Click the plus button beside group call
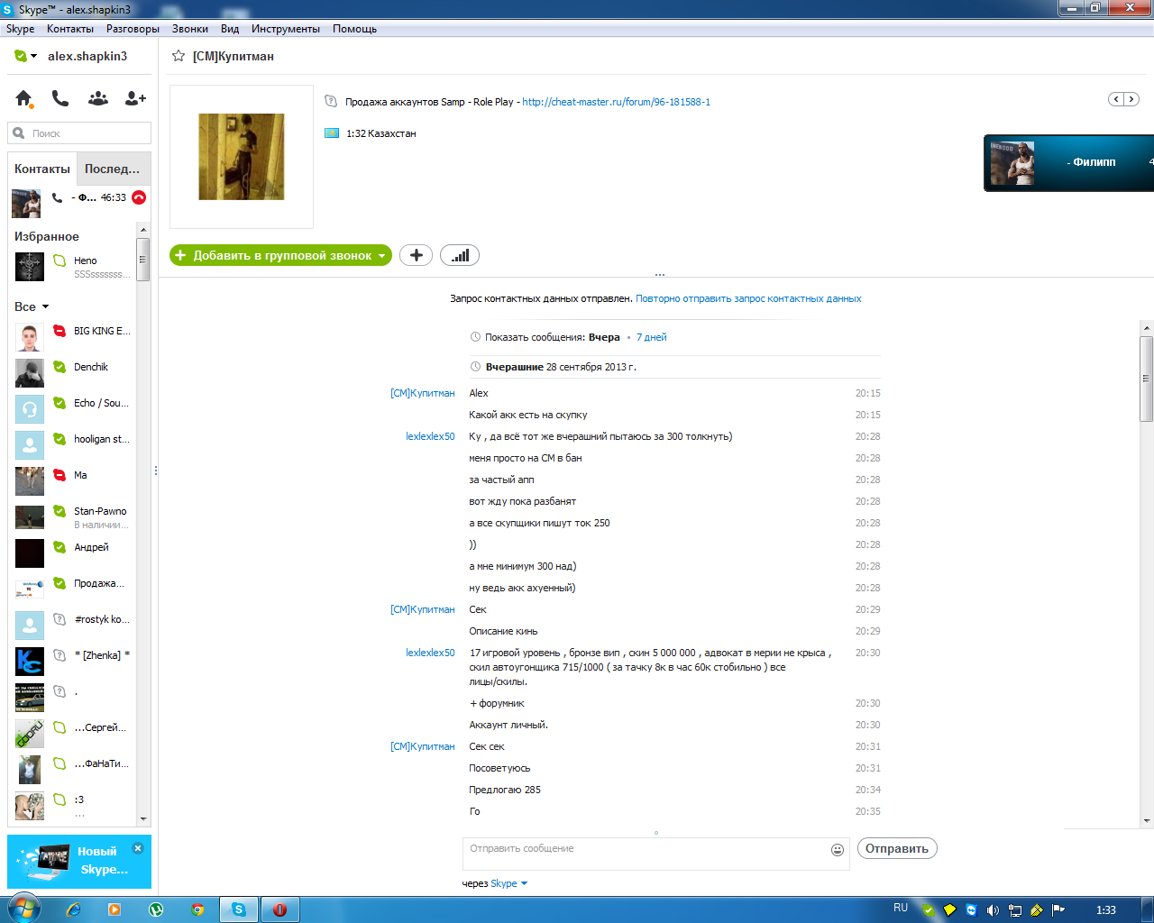Screen dimensions: 1154x923 pos(416,255)
